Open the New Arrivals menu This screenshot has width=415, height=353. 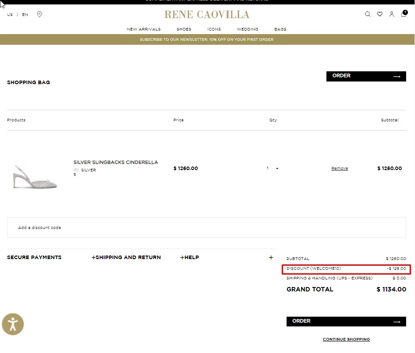pos(144,29)
